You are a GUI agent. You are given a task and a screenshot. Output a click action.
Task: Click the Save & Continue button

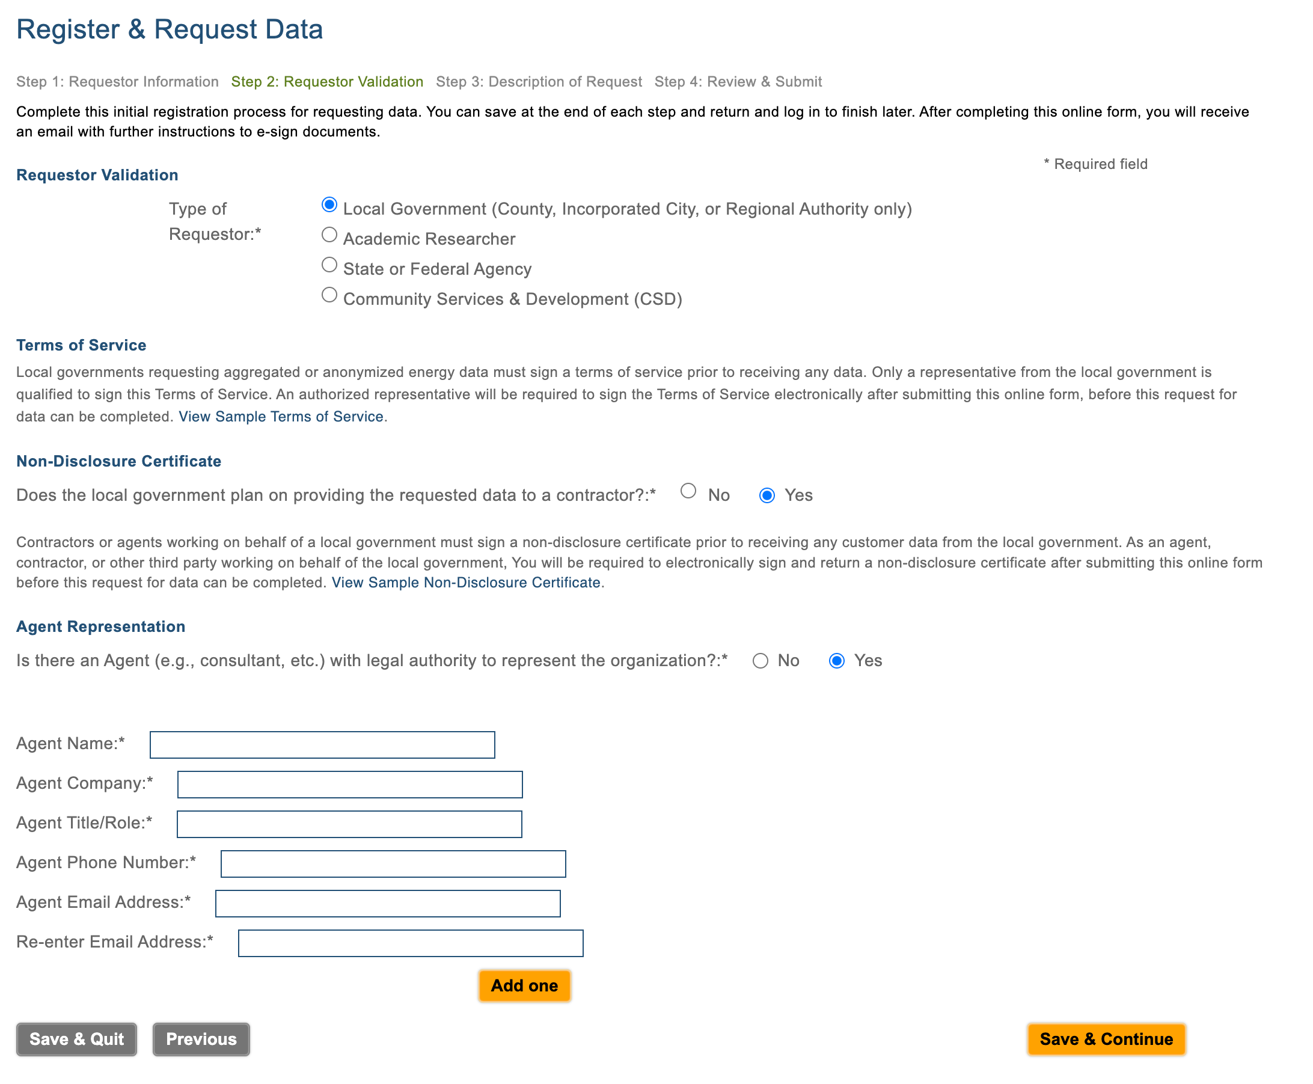(x=1106, y=1039)
